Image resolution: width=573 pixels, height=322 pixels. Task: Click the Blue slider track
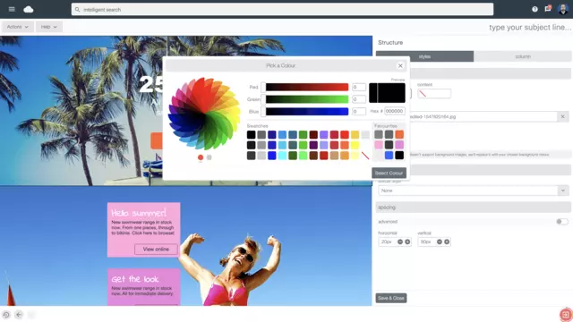click(306, 111)
